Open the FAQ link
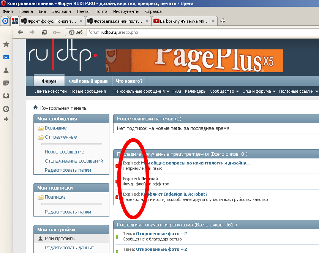319x253 pixels. point(177,91)
